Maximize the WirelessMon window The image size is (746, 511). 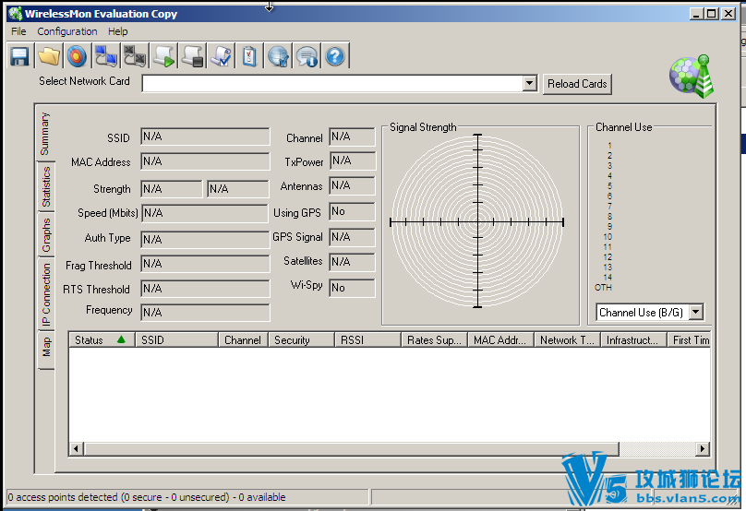click(712, 14)
